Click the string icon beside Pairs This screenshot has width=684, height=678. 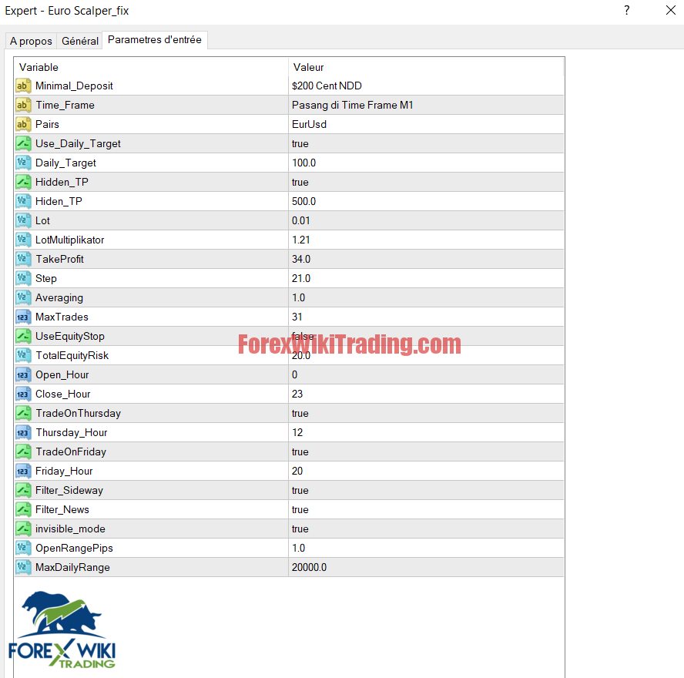(23, 124)
